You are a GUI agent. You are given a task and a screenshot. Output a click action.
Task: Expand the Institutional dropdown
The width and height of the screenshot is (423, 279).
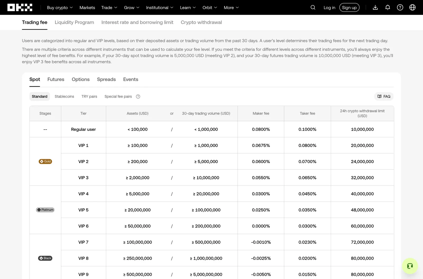160,8
